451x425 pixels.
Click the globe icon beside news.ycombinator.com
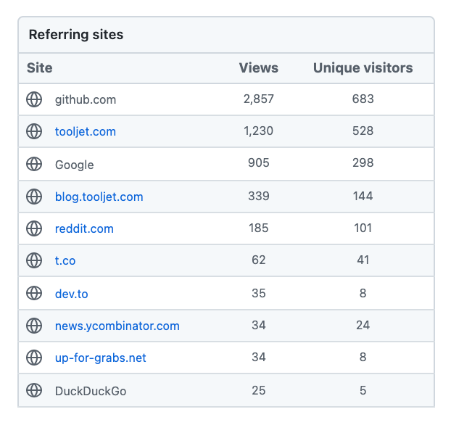[34, 326]
